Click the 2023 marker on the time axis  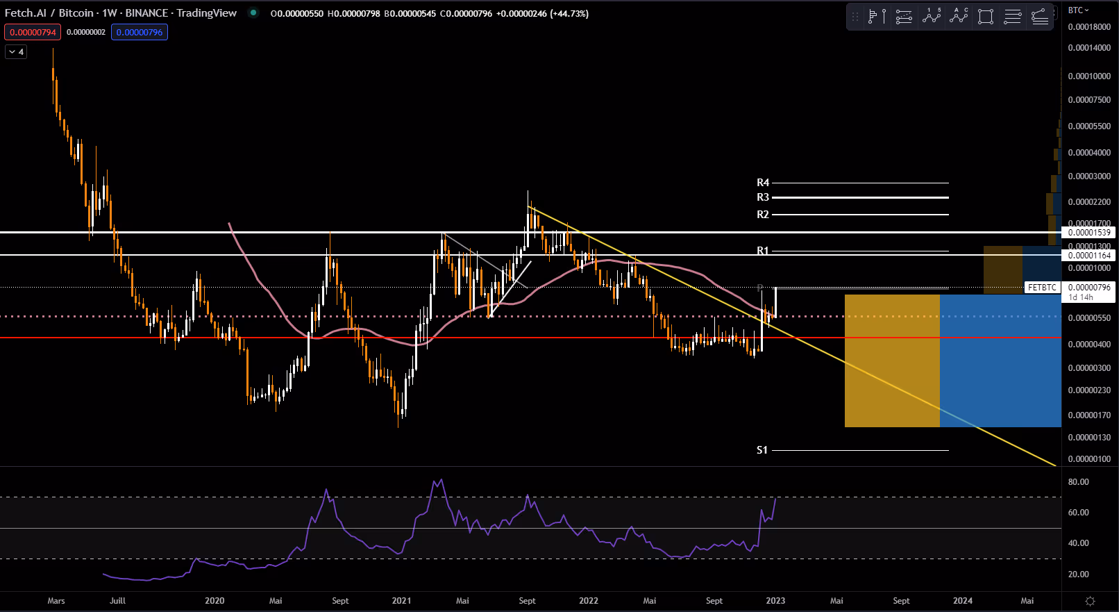click(775, 601)
